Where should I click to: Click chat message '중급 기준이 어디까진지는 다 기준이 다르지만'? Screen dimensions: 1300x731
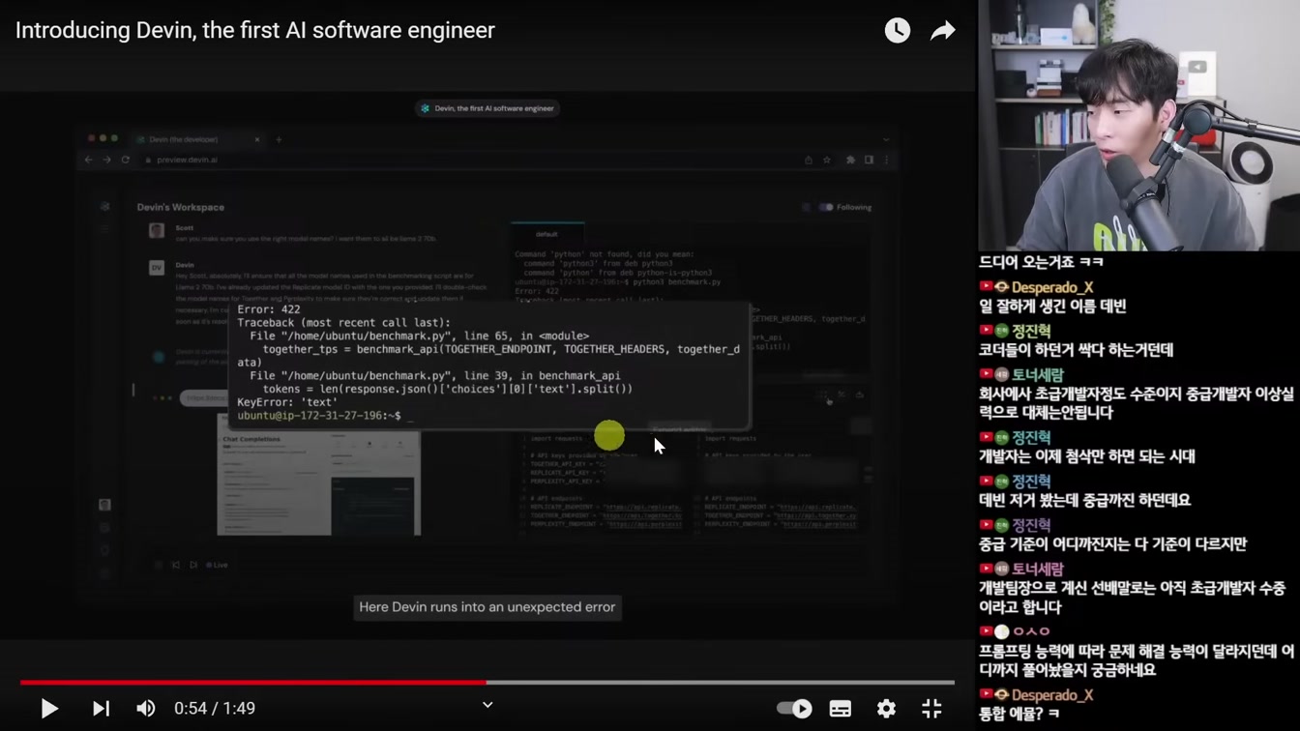click(x=1112, y=544)
